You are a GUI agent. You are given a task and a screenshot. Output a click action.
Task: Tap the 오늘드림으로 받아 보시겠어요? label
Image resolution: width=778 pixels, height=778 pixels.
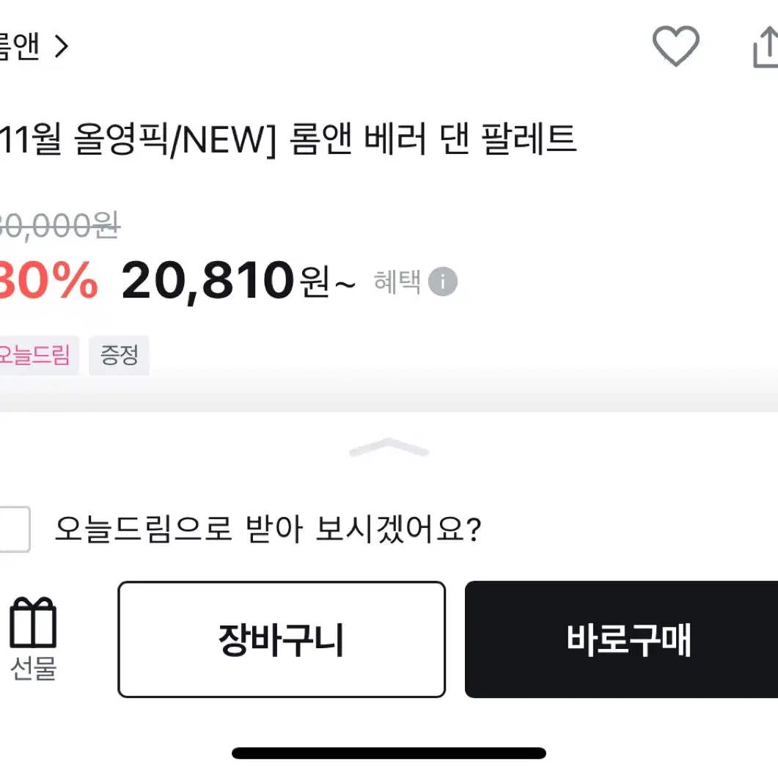(268, 529)
